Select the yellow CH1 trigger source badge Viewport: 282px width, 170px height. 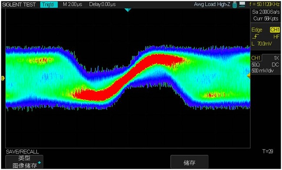pyautogui.click(x=275, y=30)
